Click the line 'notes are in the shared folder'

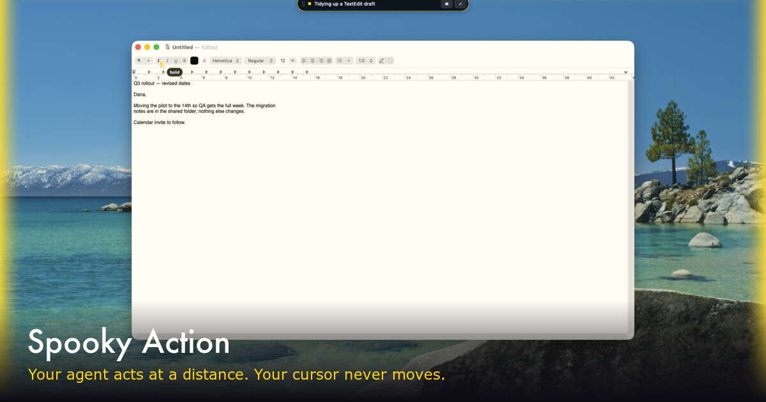pyautogui.click(x=189, y=112)
